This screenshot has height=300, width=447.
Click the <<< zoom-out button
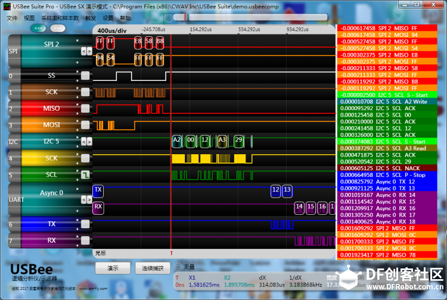point(38,28)
